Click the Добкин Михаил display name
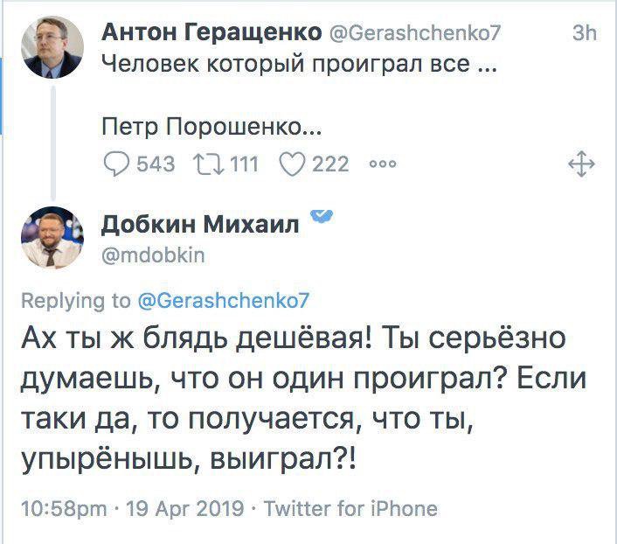This screenshot has height=544, width=617. (200, 224)
